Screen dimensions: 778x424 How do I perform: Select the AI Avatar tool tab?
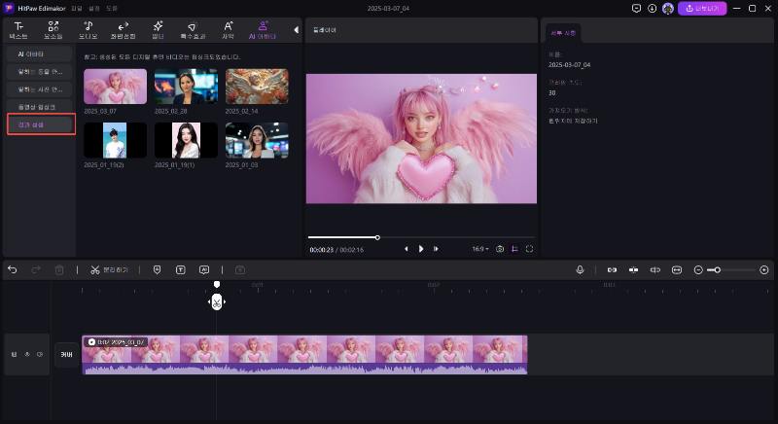coord(263,30)
